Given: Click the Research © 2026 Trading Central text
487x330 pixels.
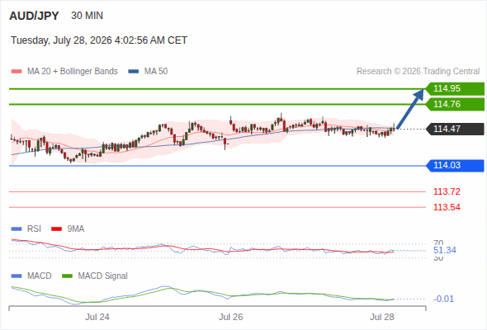Looking at the screenshot, I should [x=418, y=72].
